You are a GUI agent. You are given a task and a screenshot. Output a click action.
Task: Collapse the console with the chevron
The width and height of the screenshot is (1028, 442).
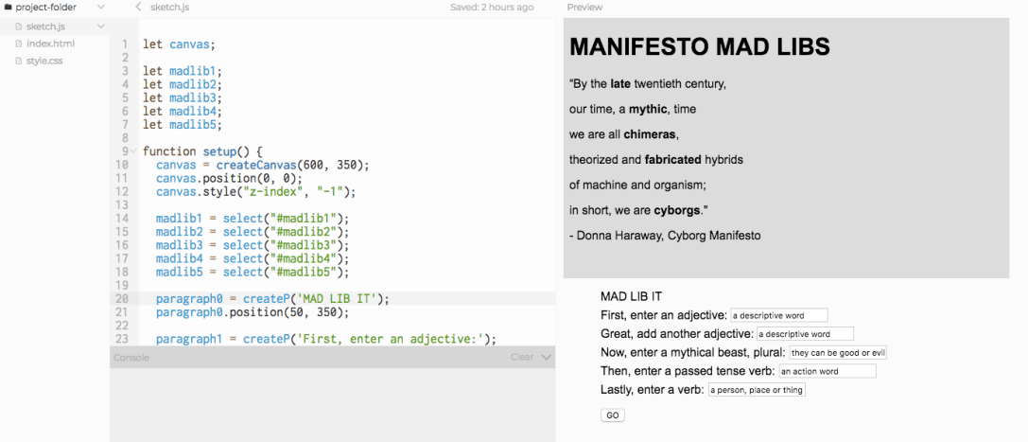545,358
